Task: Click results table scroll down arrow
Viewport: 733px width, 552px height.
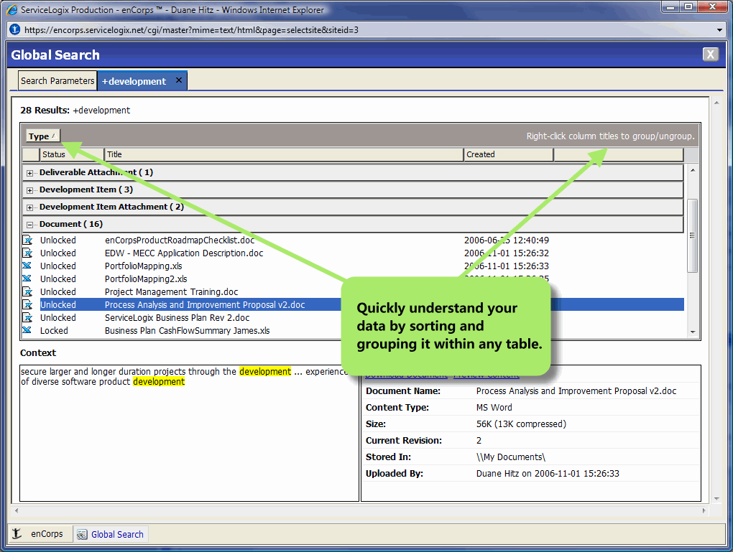Action: click(x=693, y=332)
